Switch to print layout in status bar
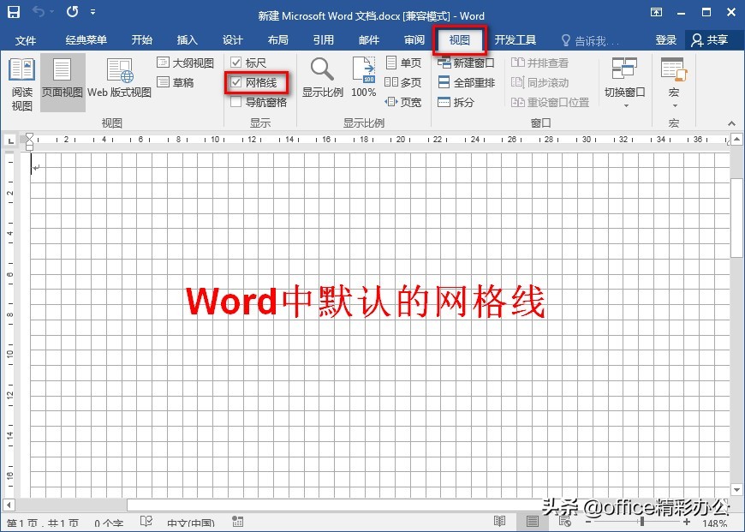This screenshot has height=532, width=745. pyautogui.click(x=532, y=522)
